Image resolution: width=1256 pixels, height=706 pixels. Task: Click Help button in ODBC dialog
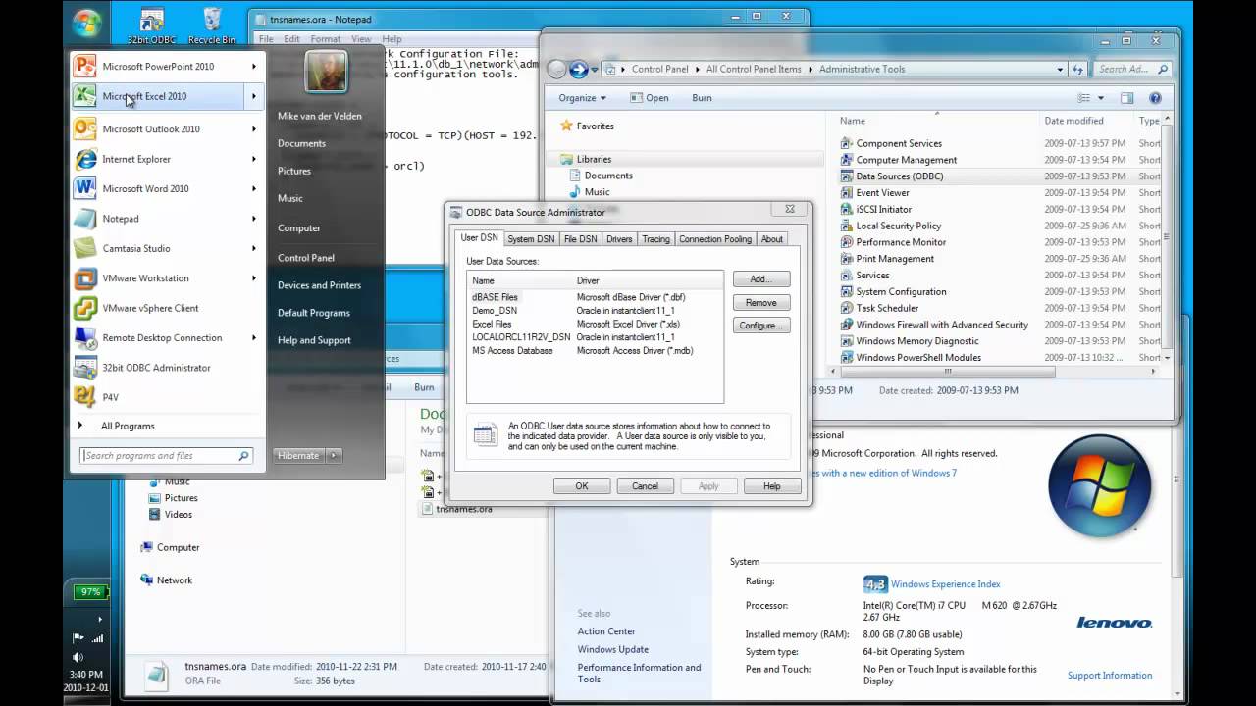click(772, 486)
